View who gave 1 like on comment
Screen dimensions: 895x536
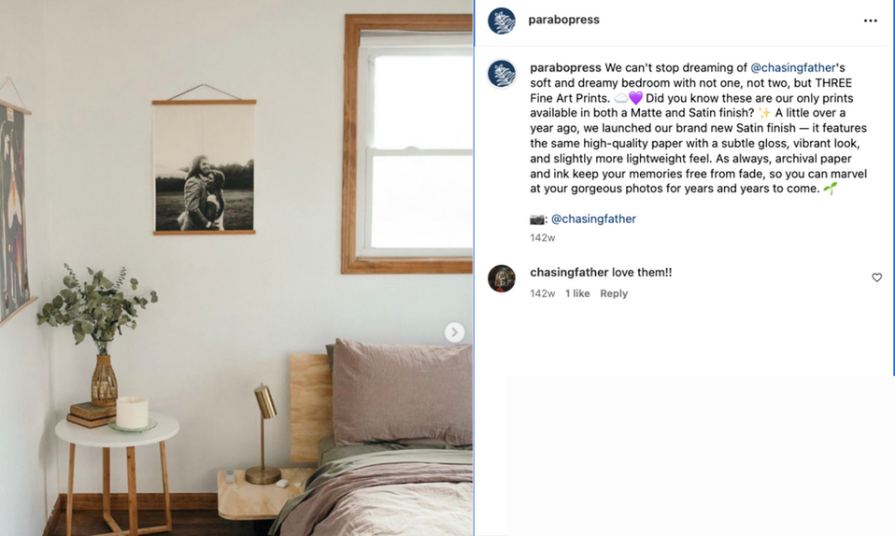(577, 293)
